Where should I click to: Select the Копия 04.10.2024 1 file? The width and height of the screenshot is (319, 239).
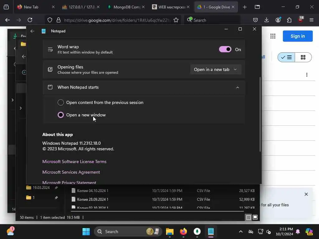pos(93,191)
